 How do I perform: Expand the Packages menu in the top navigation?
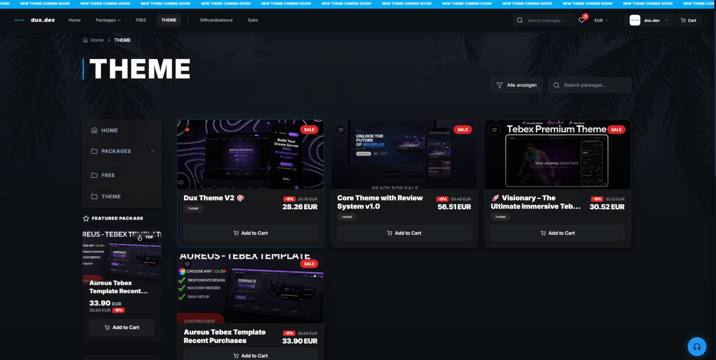tap(108, 20)
